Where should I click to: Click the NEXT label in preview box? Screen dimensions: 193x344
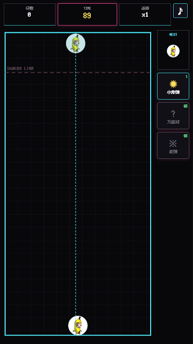click(x=173, y=34)
